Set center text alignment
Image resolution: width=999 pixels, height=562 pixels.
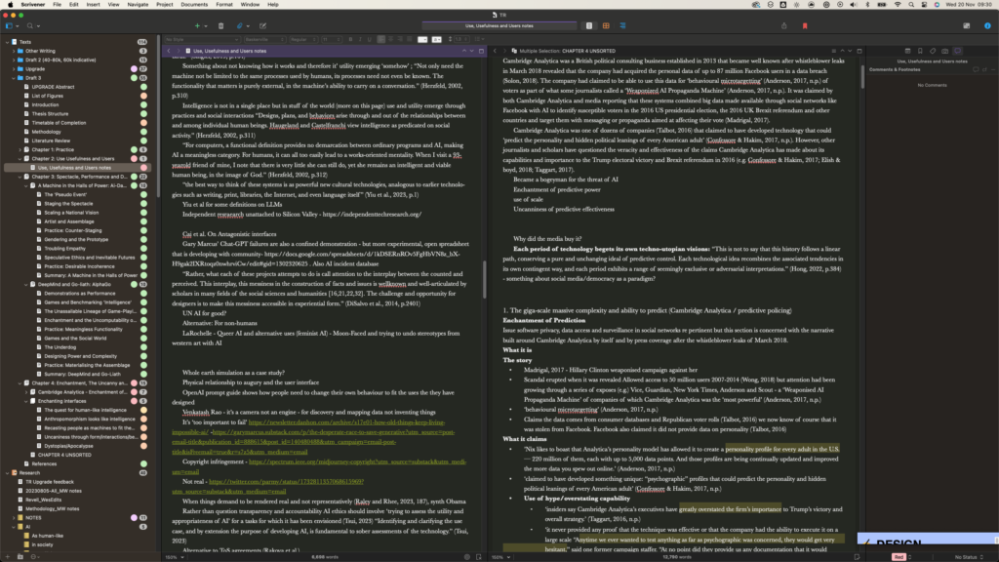pos(390,39)
